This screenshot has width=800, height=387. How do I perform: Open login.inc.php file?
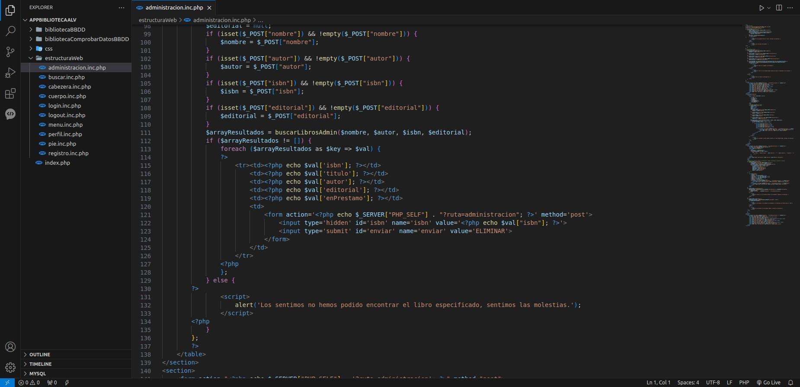[76, 106]
